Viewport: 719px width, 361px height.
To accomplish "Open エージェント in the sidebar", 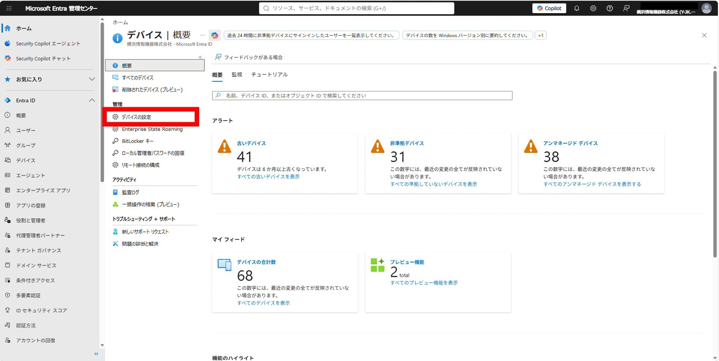I will pyautogui.click(x=30, y=175).
